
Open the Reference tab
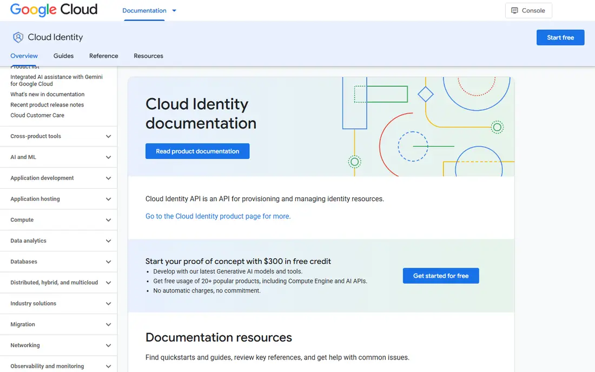104,56
